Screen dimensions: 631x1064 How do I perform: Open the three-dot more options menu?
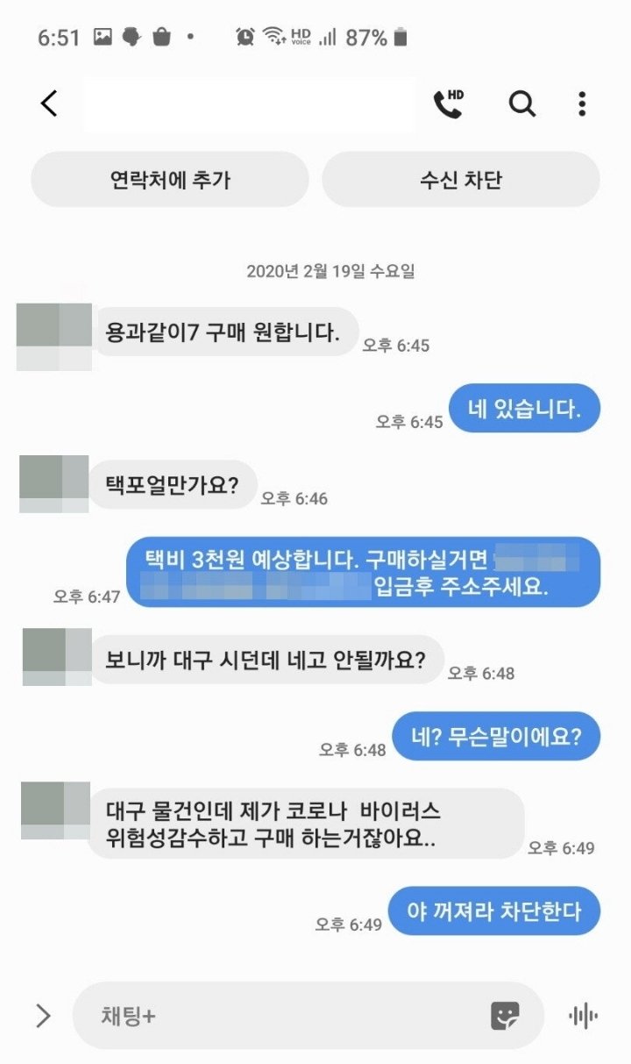[x=582, y=104]
